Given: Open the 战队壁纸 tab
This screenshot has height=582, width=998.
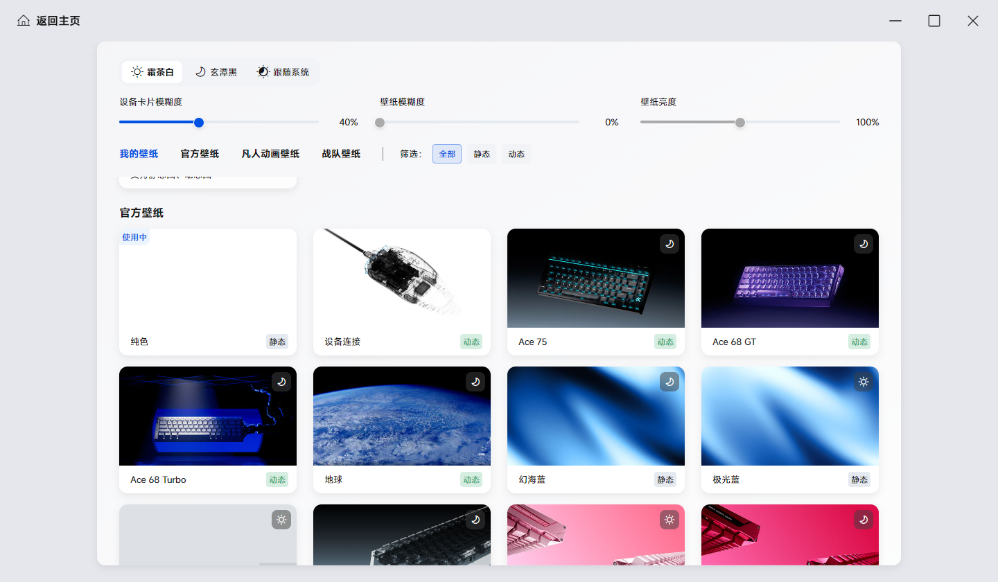Looking at the screenshot, I should coord(341,154).
